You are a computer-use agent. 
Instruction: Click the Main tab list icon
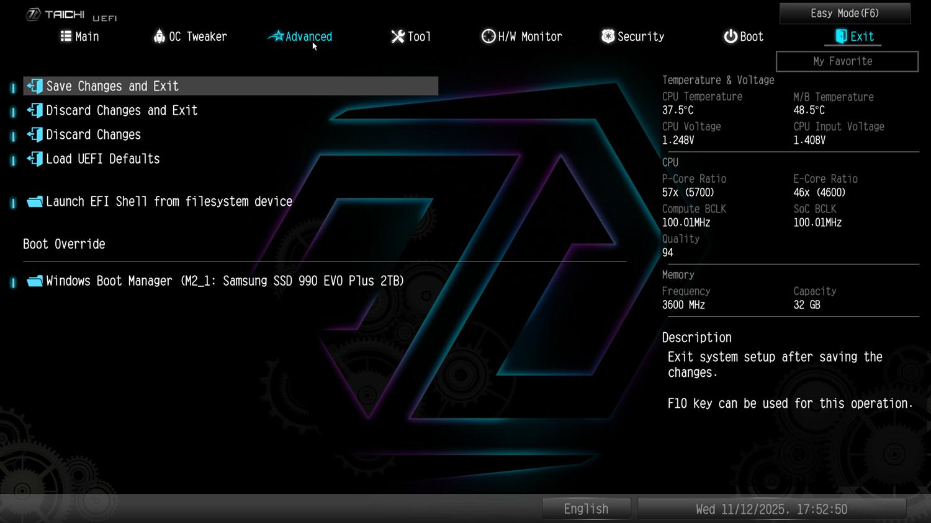tap(66, 37)
